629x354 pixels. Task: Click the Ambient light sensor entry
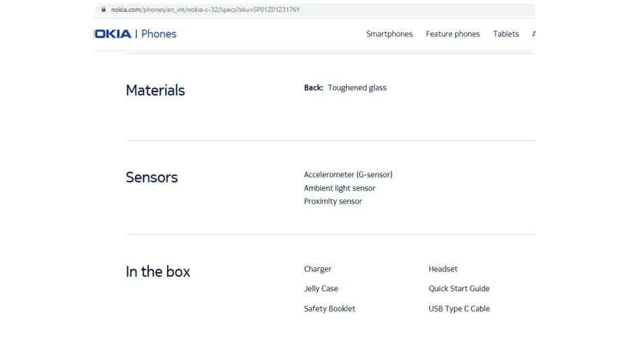pos(340,188)
